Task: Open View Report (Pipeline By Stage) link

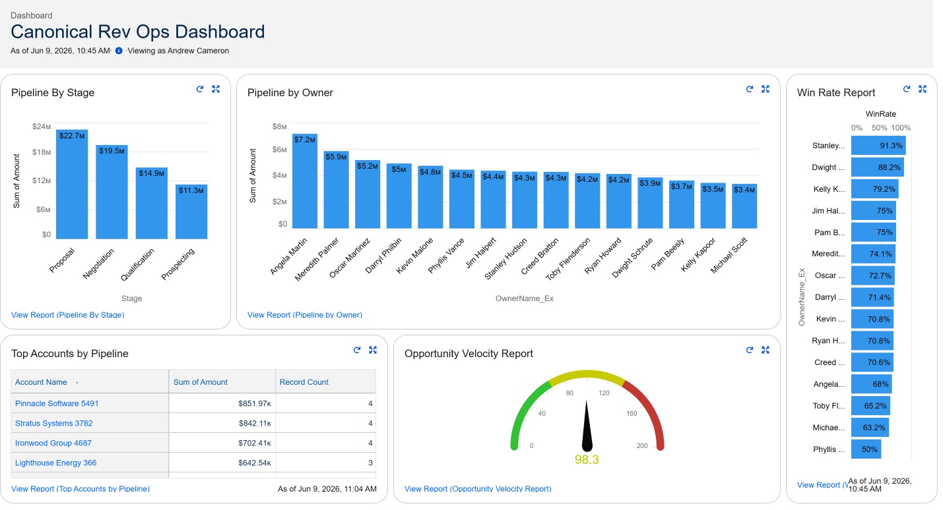Action: pos(68,315)
